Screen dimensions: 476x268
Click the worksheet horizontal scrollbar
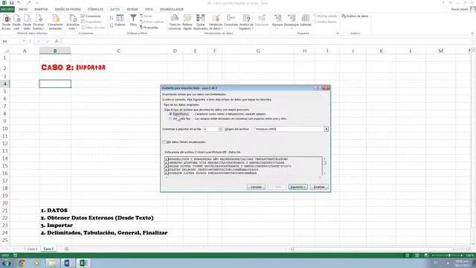point(379,249)
